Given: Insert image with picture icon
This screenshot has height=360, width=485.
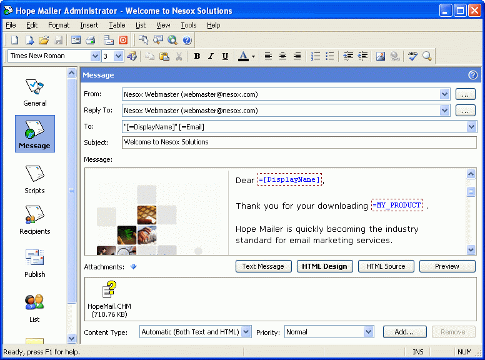Looking at the screenshot, I should pos(381,56).
